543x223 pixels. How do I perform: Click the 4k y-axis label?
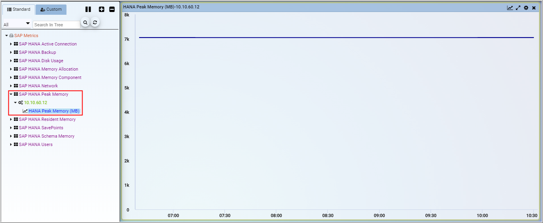point(127,112)
